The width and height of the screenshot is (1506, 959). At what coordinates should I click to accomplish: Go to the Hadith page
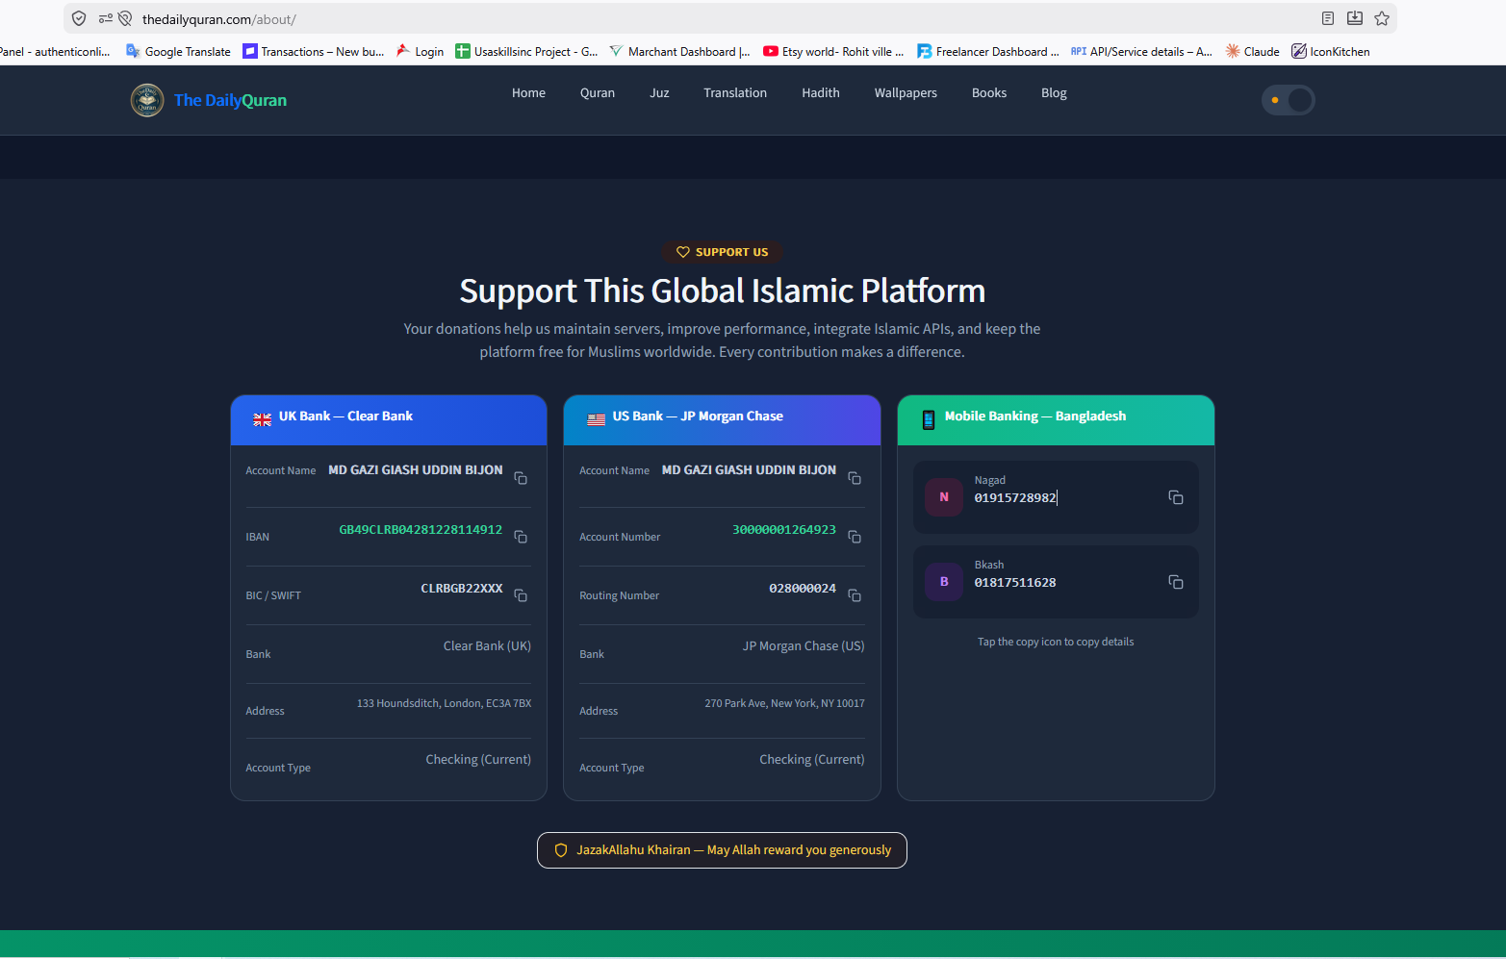coord(821,93)
